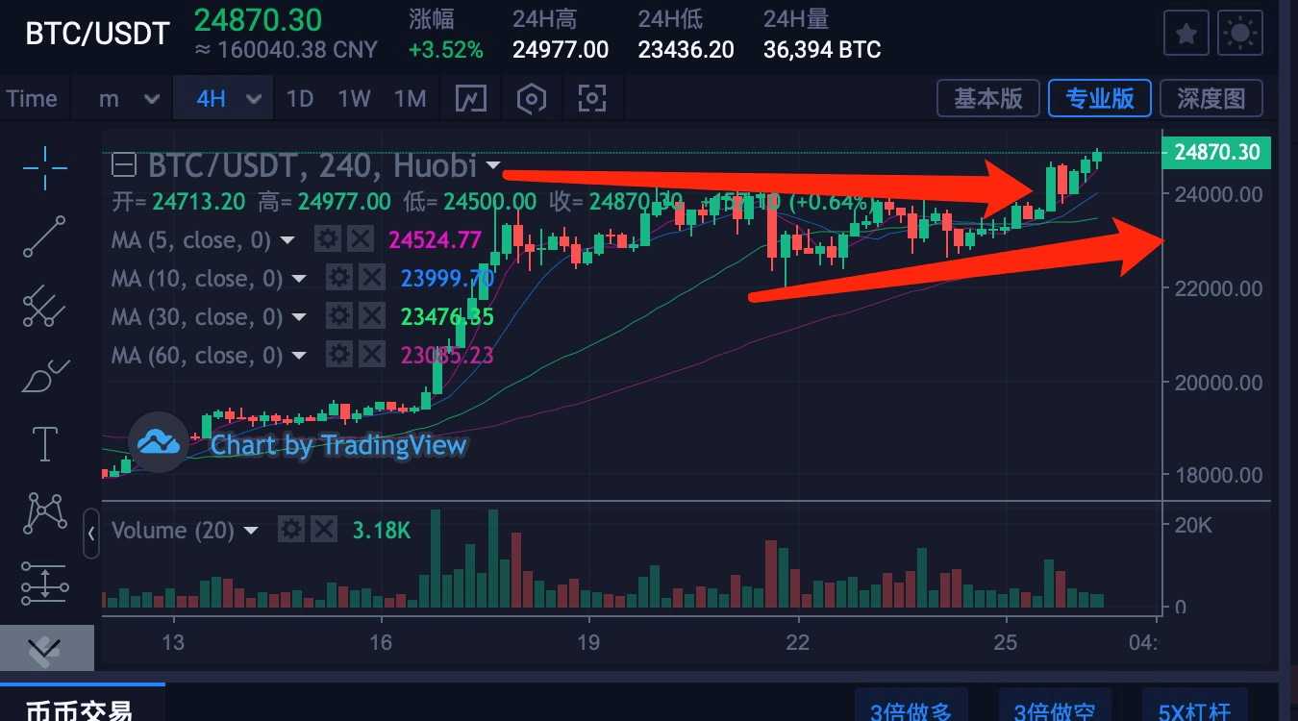Open MA 5 indicator settings gear
This screenshot has width=1298, height=721.
(328, 239)
